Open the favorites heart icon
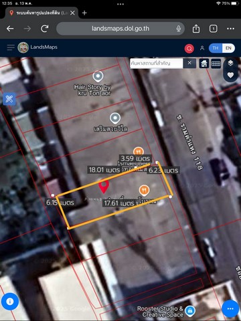The image size is (241, 321). pyautogui.click(x=230, y=75)
